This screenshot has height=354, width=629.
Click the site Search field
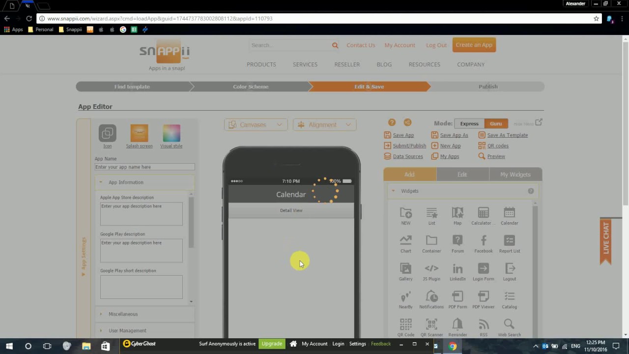(290, 45)
